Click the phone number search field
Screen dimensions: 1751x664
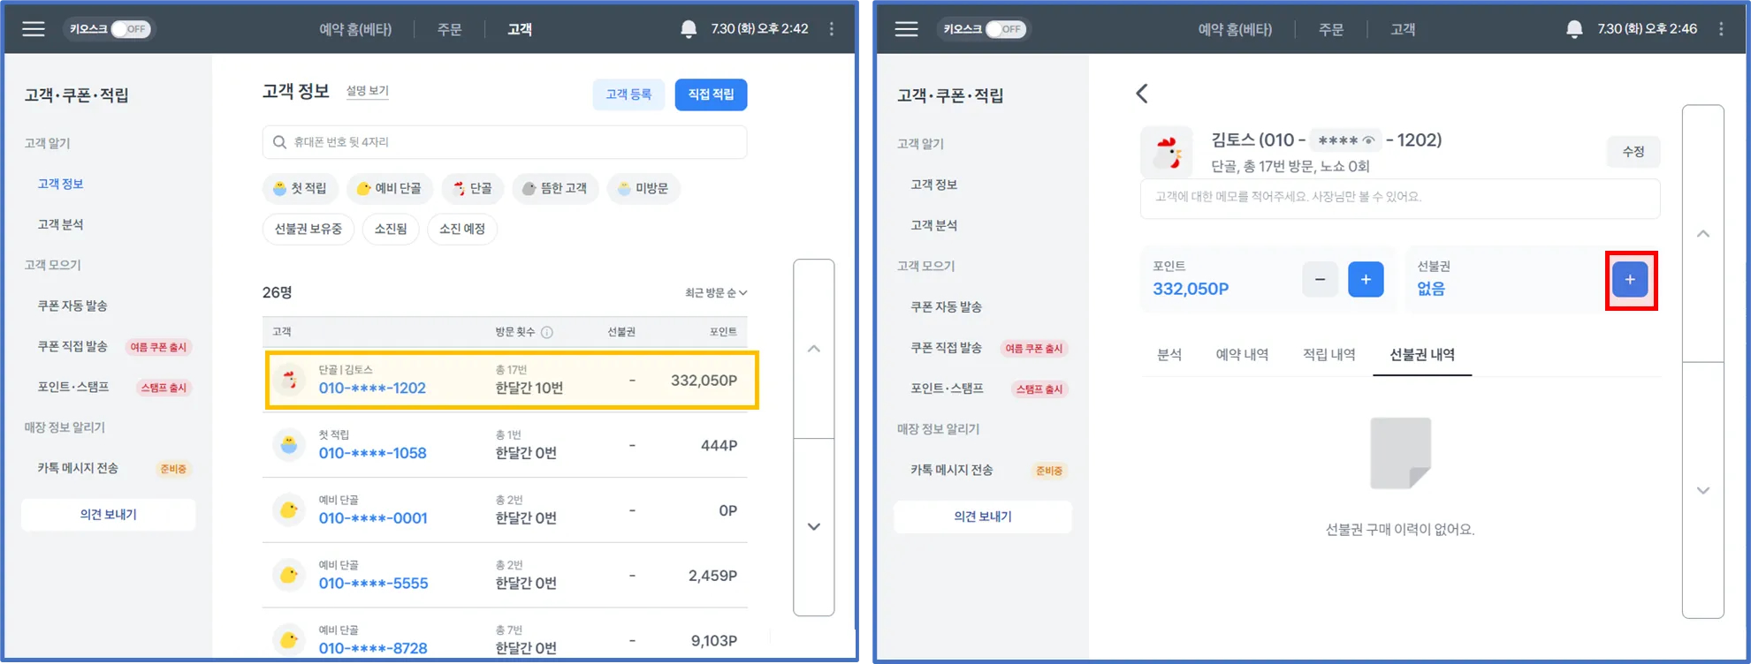pos(505,142)
